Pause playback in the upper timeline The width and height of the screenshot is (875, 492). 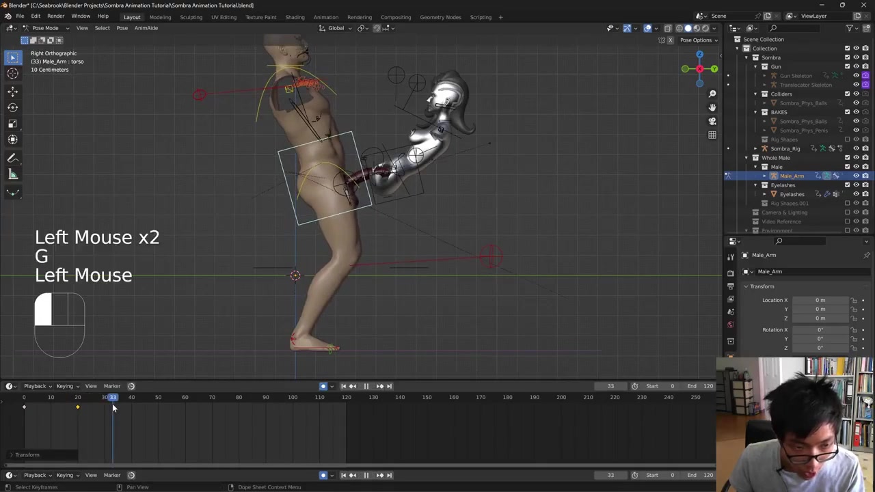(x=366, y=386)
